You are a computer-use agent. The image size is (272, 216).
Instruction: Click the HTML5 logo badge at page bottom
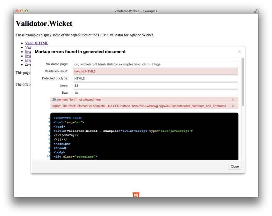click(x=136, y=195)
